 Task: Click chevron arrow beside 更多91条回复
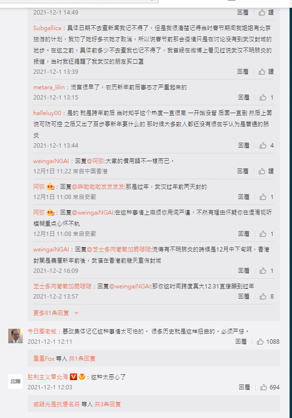[x=77, y=313]
